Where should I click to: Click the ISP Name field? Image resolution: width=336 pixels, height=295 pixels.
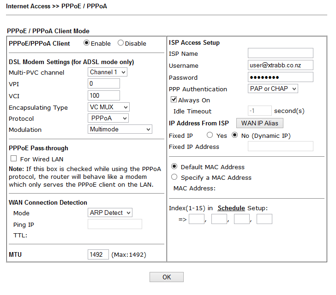[x=281, y=53]
